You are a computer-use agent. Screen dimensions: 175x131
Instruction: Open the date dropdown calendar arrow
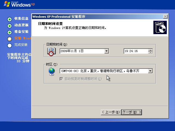point(106,51)
